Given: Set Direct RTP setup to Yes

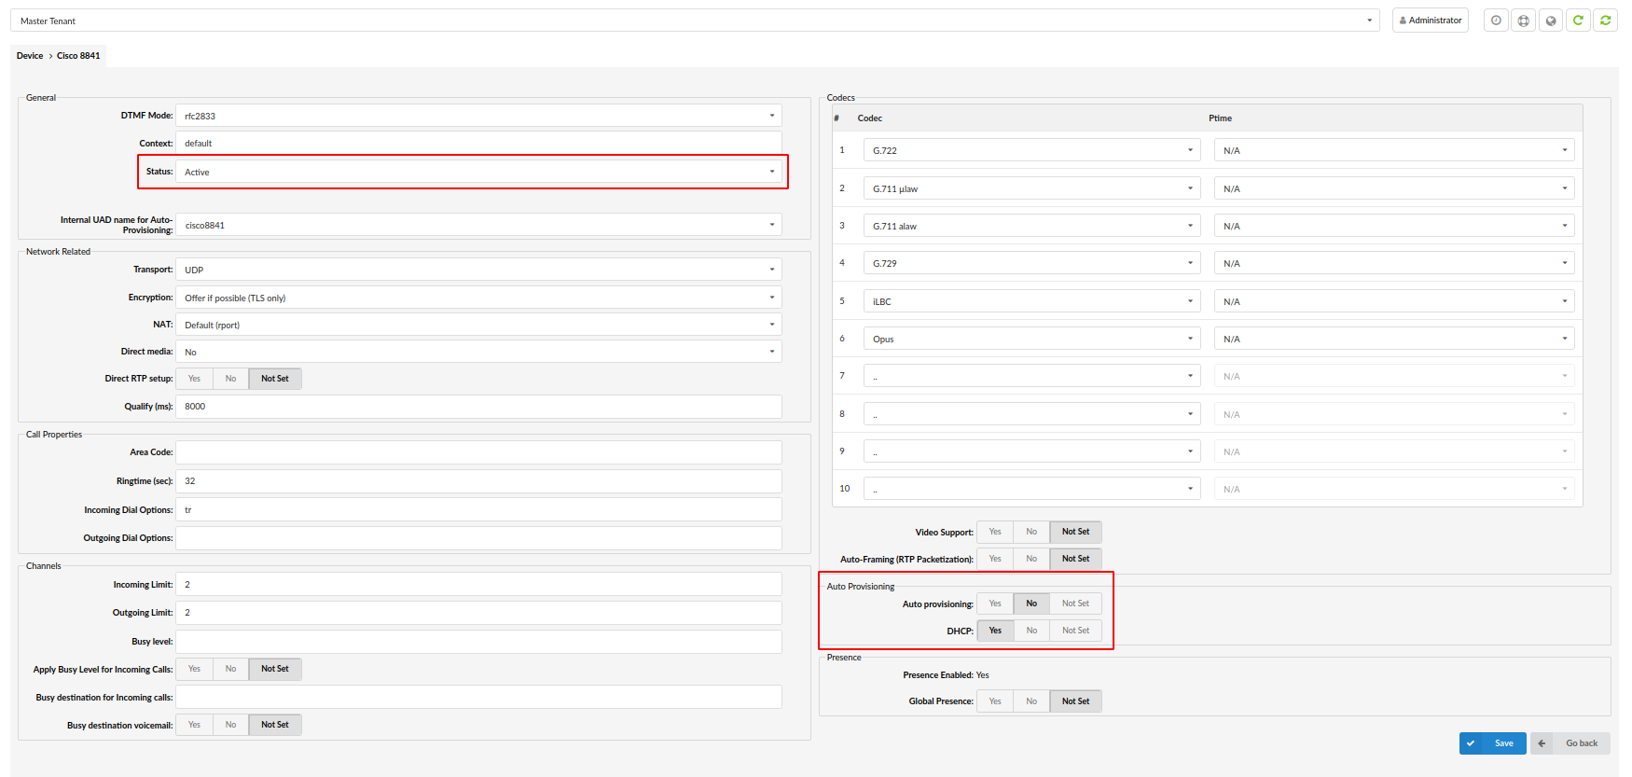Looking at the screenshot, I should (x=194, y=379).
